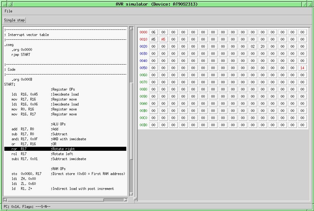The width and height of the screenshot is (314, 211).
Task: Click the pane sash handle between panels
Action: [135, 199]
